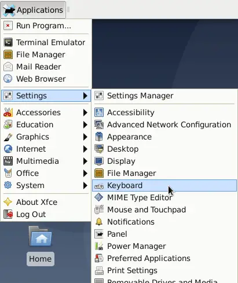Viewport: 238px width, 283px height.
Task: Click the Mail Reader envelope icon
Action: pos(8,67)
